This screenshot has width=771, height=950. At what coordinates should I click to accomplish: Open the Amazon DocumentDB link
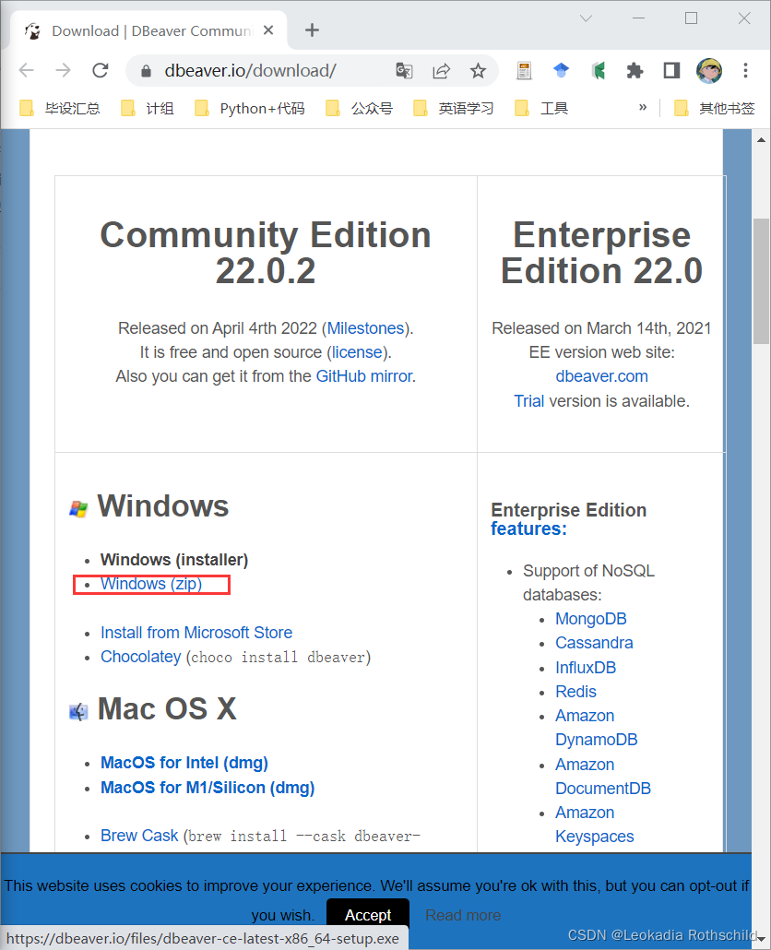(602, 777)
